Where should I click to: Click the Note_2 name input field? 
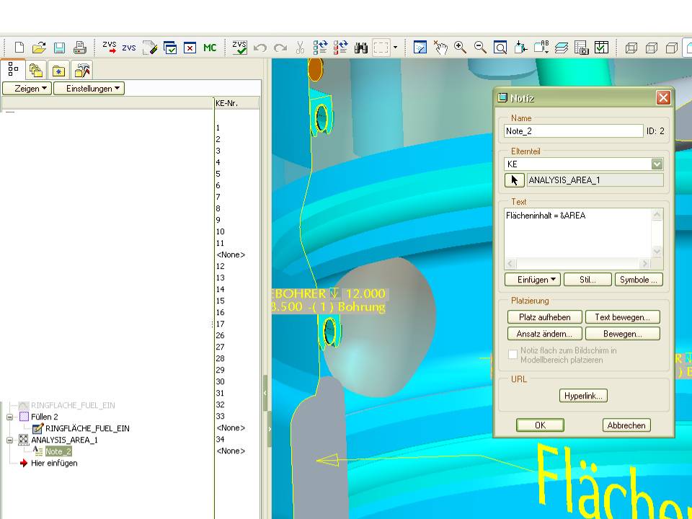click(x=573, y=130)
